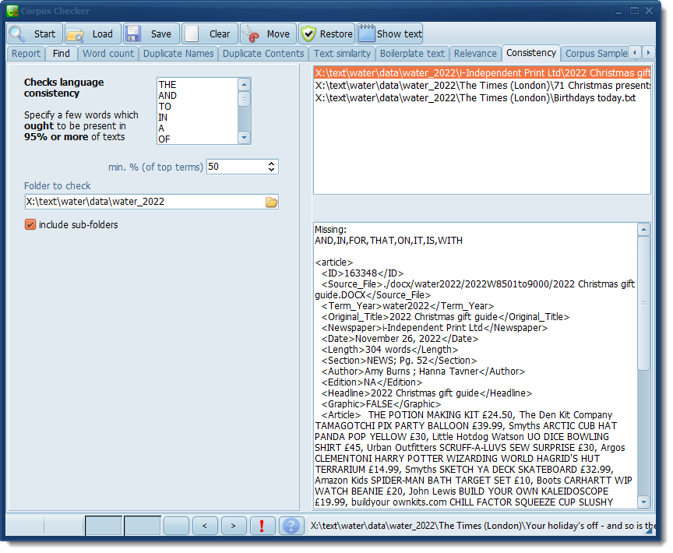Switch to the Word count tab
This screenshot has width=673, height=553.
107,54
